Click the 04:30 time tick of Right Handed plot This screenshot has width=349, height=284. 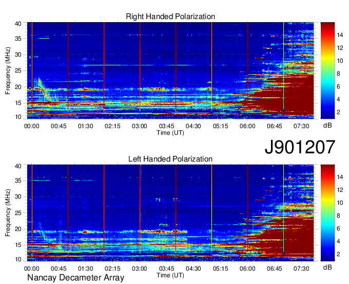[193, 126]
